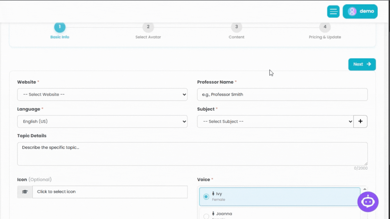Click the step 2 Select Avatar circle

(148, 27)
